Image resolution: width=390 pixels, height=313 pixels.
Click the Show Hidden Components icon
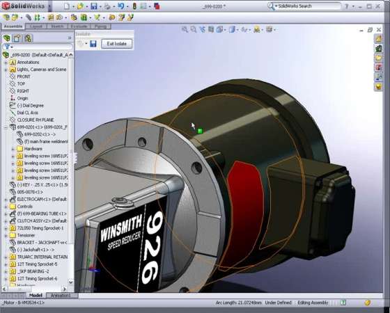[74, 17]
